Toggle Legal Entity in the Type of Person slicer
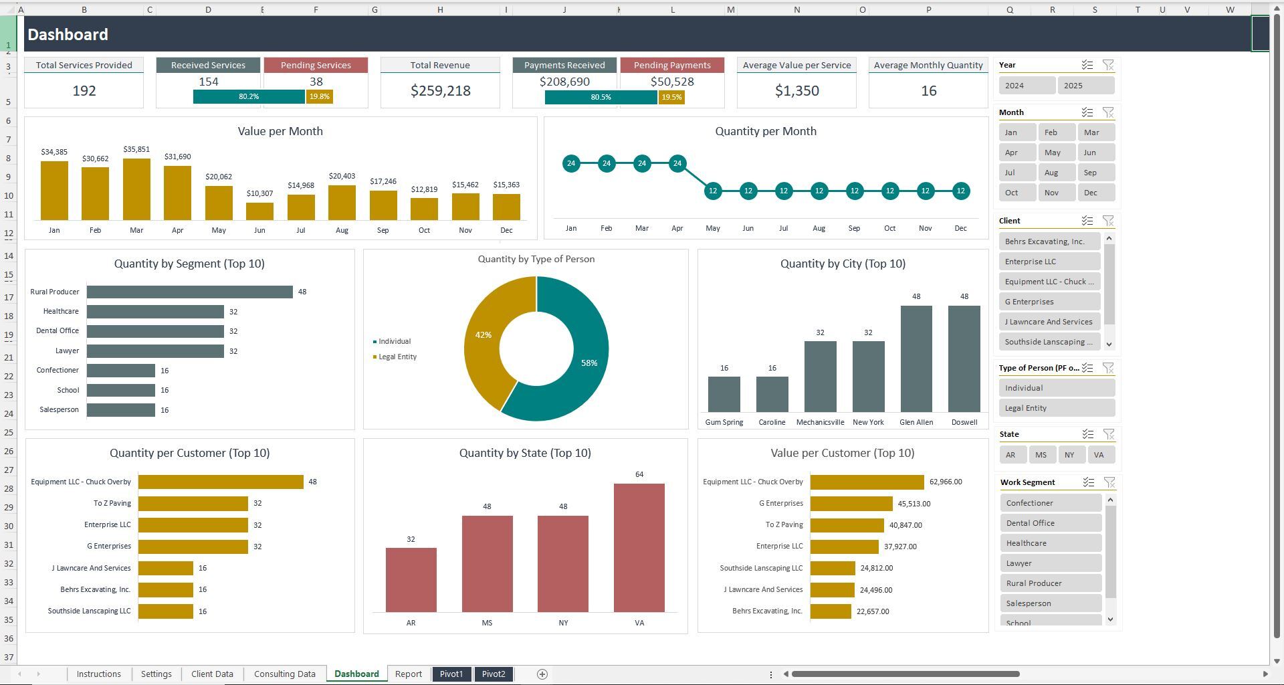This screenshot has width=1284, height=685. point(1056,407)
